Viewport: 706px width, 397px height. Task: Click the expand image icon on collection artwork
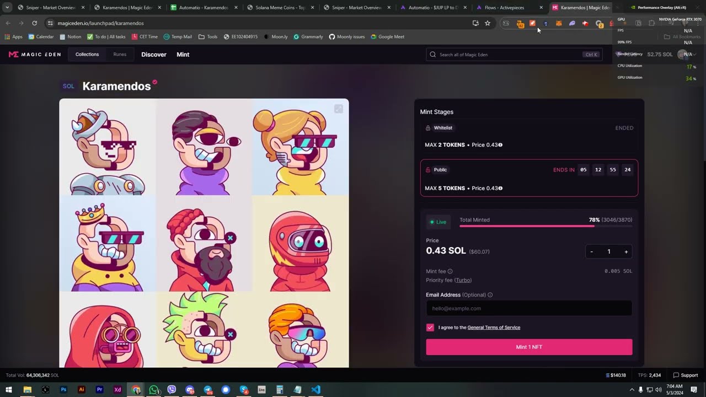339,109
